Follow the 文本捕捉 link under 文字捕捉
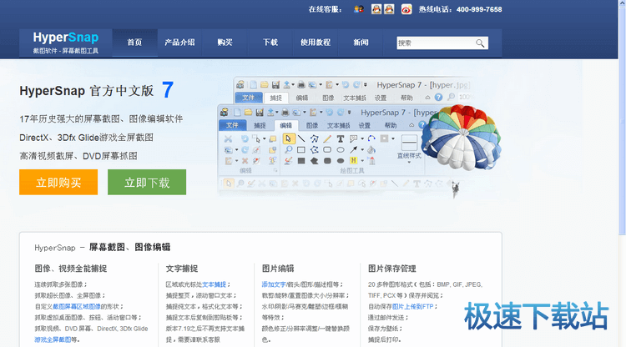Viewport: 626px width, 347px height. [x=214, y=284]
